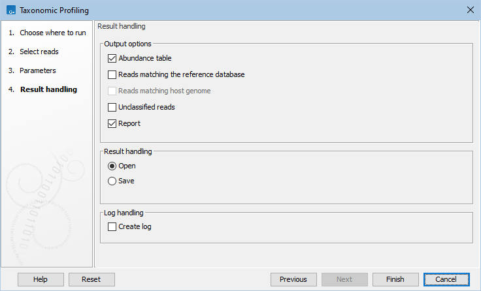Click Finish to run the analysis
Screen dimensions: 481x291
pos(395,279)
